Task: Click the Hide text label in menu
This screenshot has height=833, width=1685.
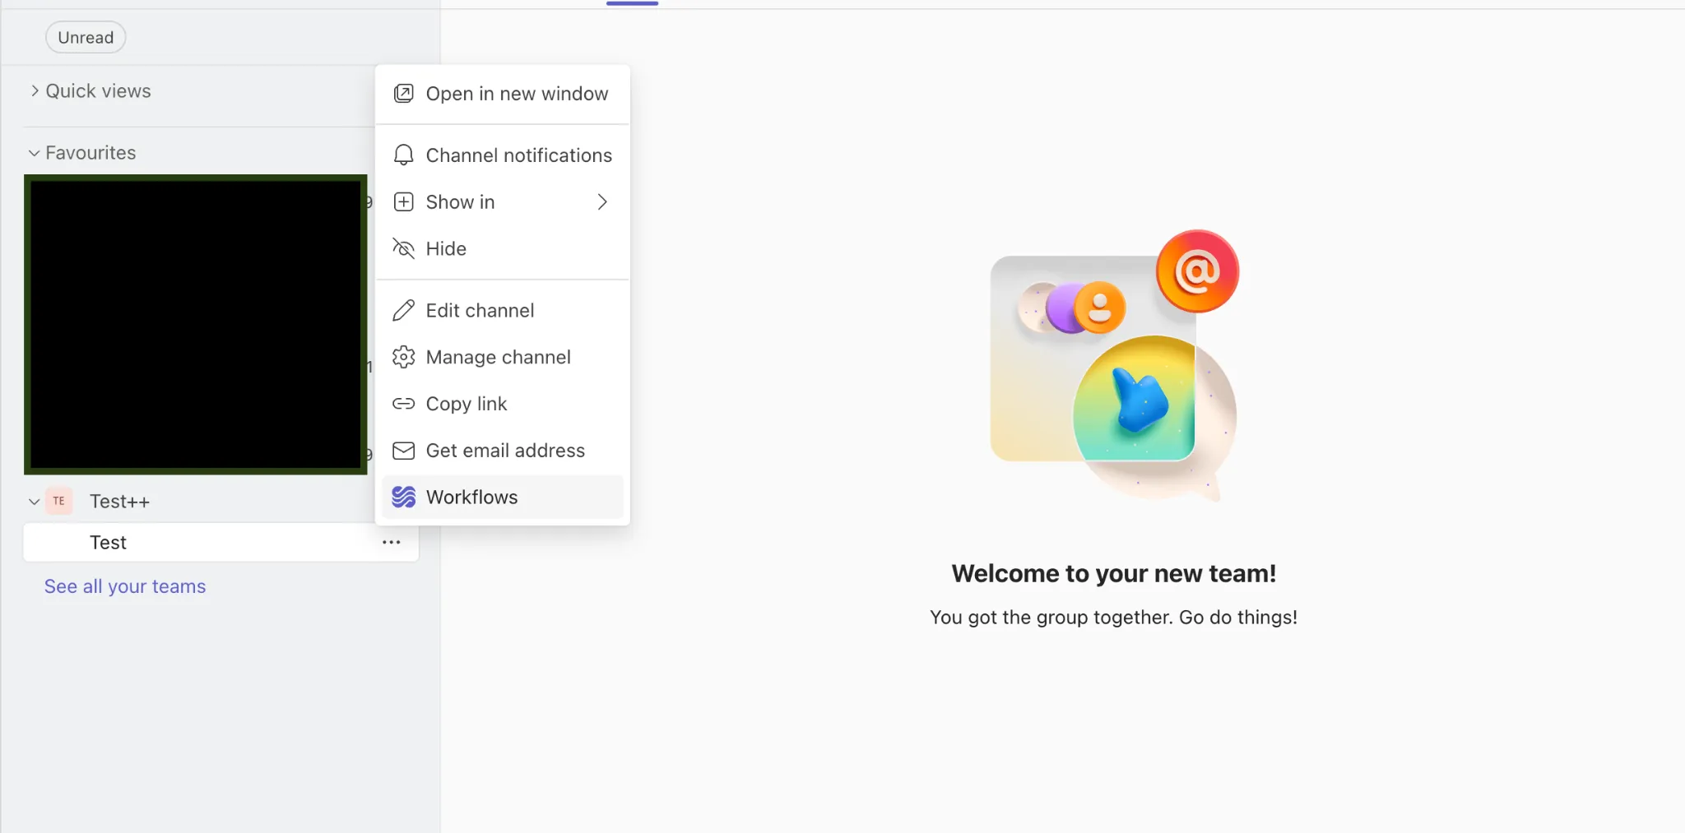Action: point(446,248)
